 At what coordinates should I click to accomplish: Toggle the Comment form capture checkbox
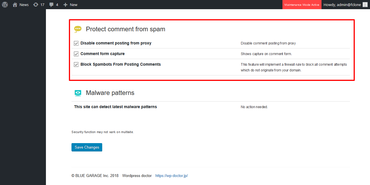tap(76, 54)
